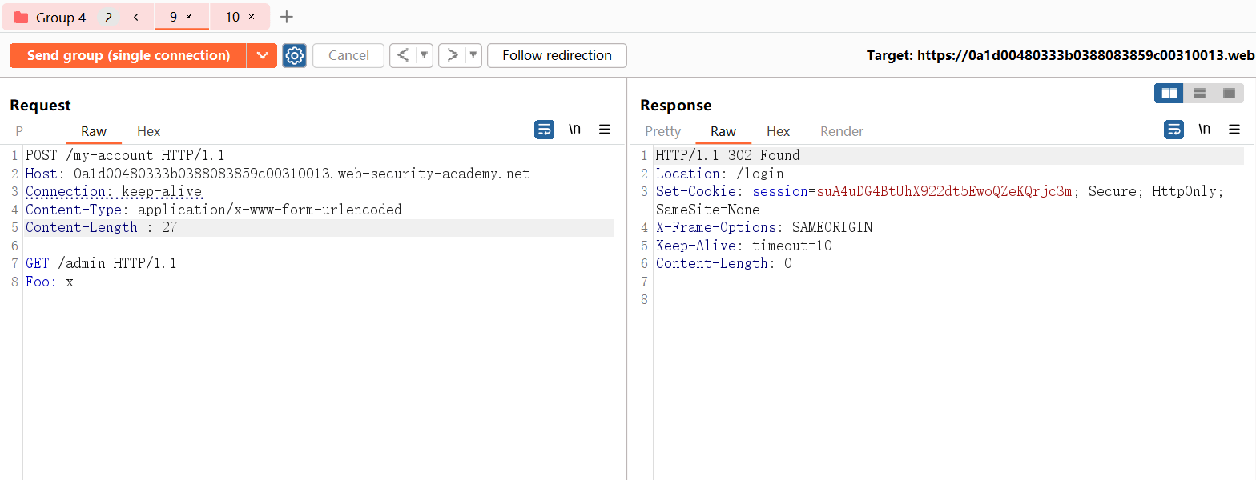
Task: Open the Response panel hamburger menu
Action: coord(1234,130)
